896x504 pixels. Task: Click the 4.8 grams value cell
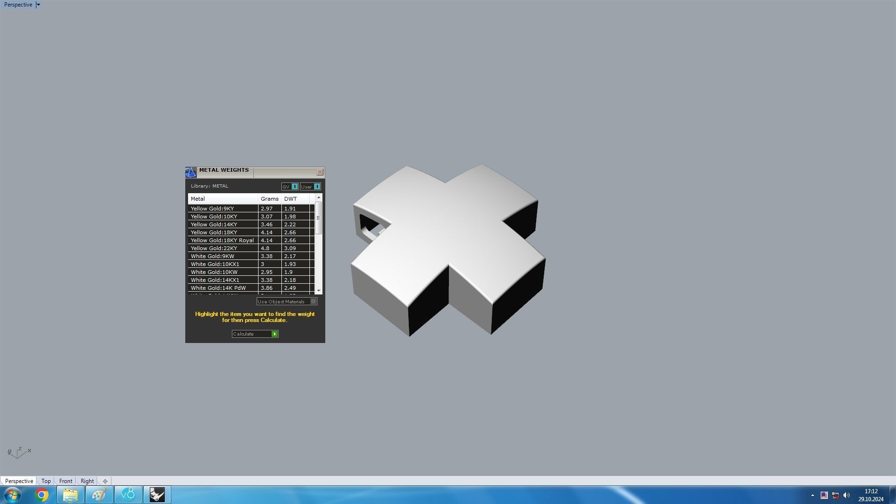270,248
